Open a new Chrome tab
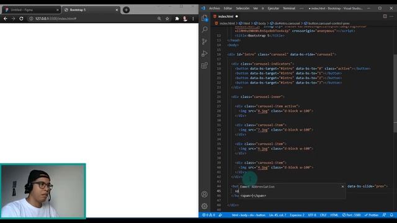 126,10
